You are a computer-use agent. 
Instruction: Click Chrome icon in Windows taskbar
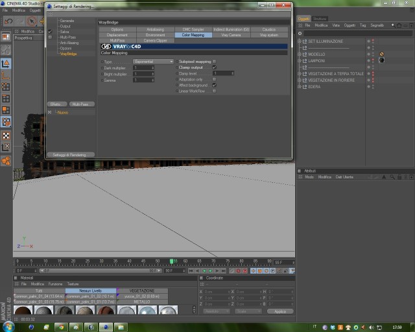(62, 327)
